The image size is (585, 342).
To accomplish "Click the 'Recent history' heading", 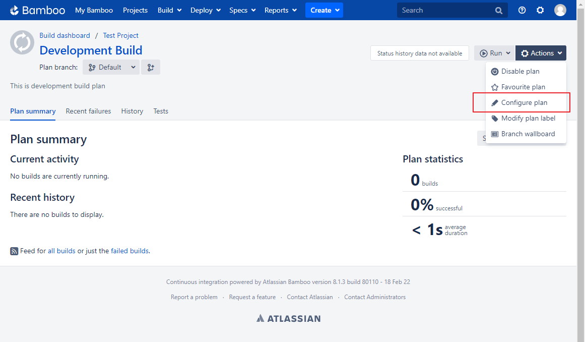I will coord(42,198).
